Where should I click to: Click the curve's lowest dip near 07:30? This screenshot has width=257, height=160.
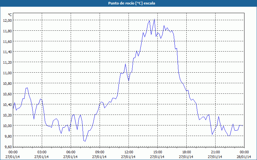[x=85, y=141]
